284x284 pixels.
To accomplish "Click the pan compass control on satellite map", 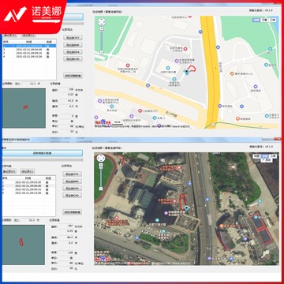I will click(101, 158).
